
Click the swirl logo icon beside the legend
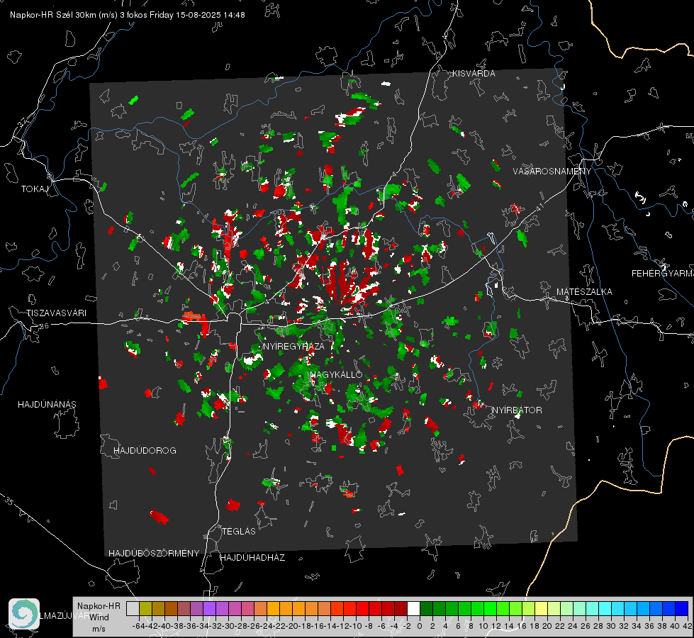pos(24,614)
